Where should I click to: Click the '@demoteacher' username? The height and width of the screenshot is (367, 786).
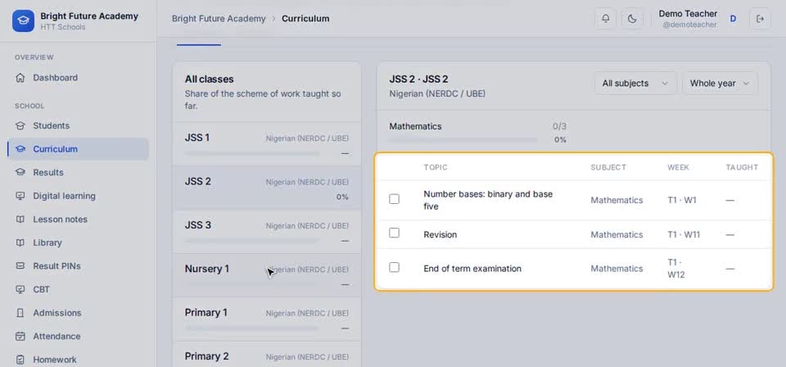(689, 25)
